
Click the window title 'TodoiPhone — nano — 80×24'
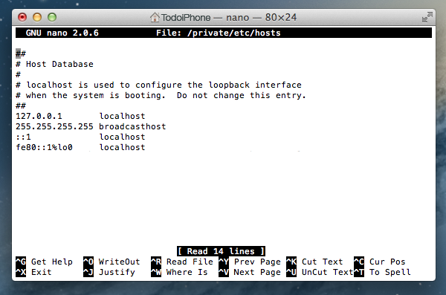point(229,18)
